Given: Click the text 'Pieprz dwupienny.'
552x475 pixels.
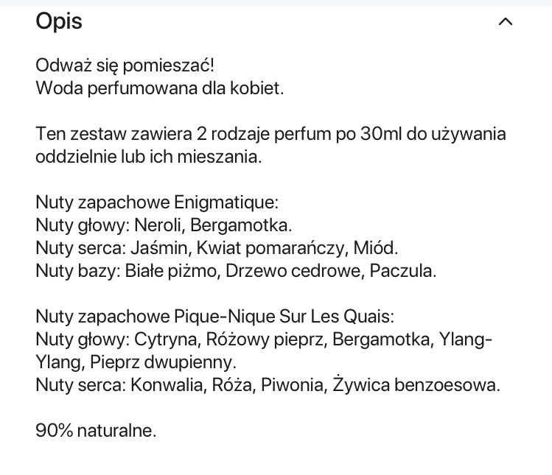Looking at the screenshot, I should 164,362.
